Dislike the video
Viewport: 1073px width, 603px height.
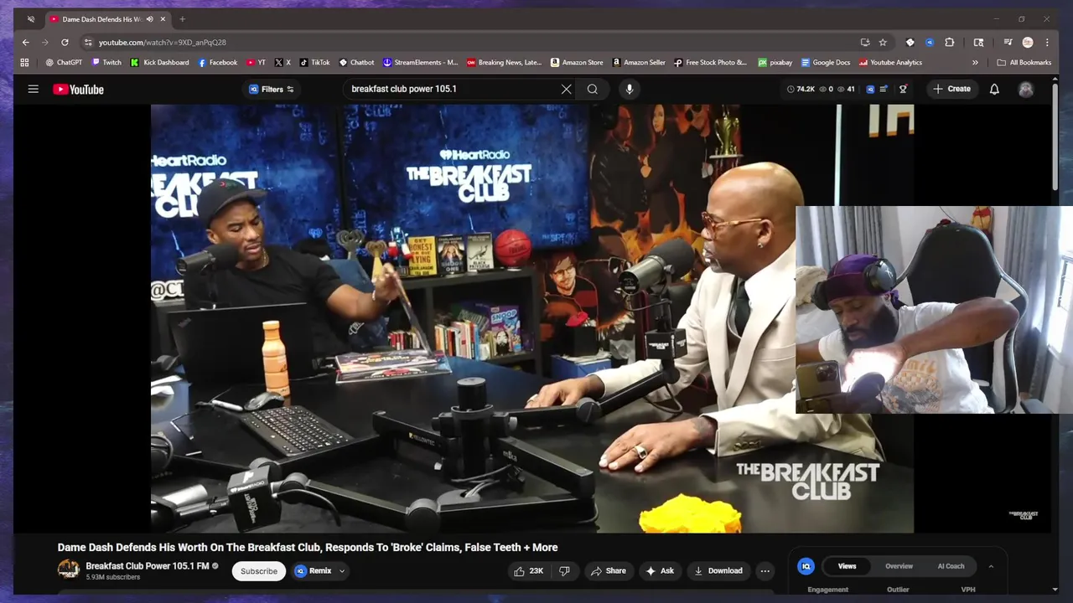click(x=565, y=570)
